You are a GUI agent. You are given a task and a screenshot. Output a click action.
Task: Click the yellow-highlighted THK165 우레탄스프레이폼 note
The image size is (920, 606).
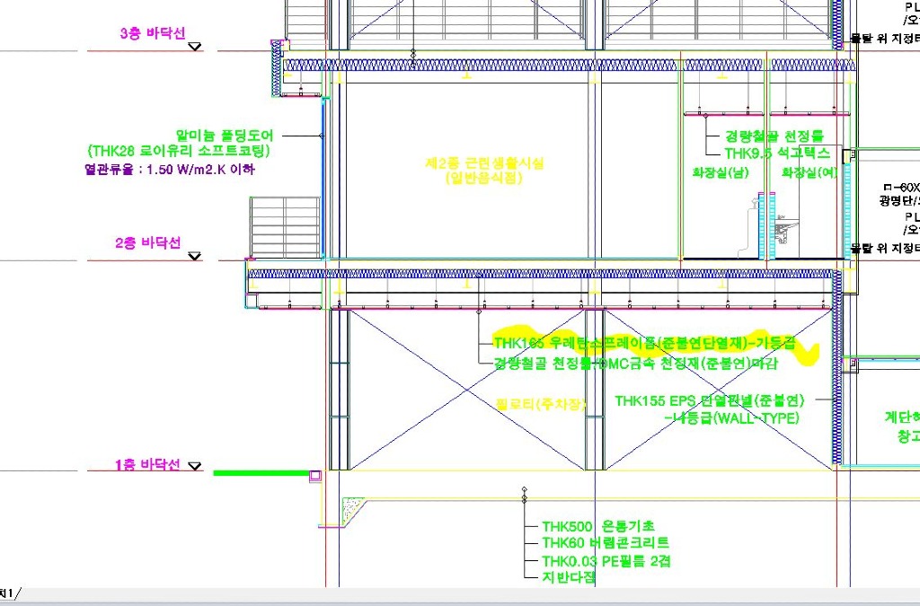coord(644,343)
